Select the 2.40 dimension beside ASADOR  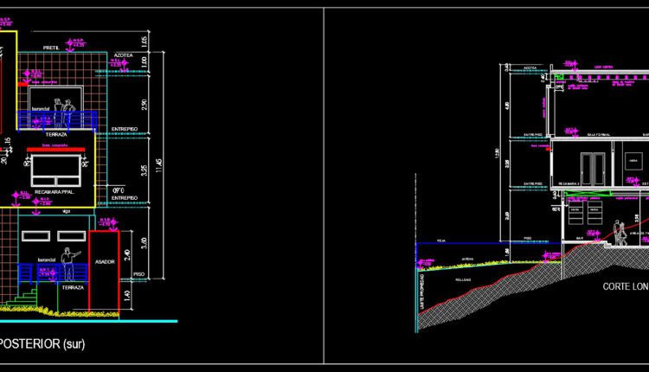click(x=127, y=255)
